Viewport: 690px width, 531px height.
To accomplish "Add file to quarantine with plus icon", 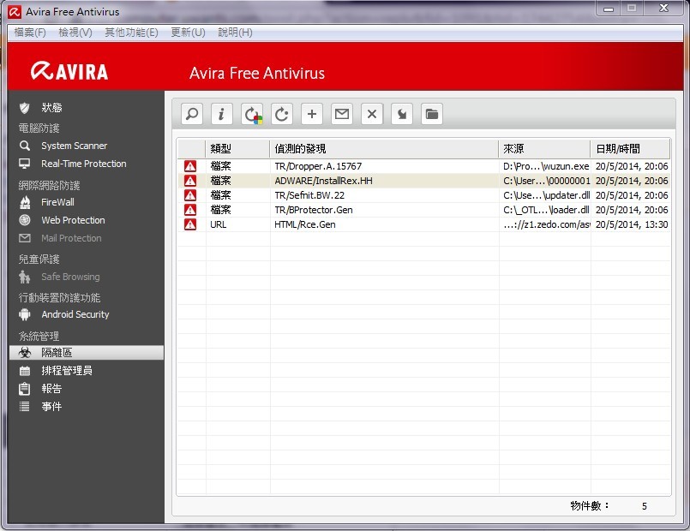I will click(311, 114).
